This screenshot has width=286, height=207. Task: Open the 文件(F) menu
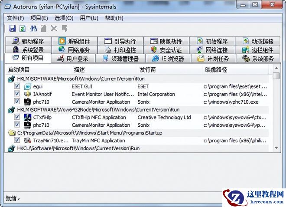tap(15, 18)
